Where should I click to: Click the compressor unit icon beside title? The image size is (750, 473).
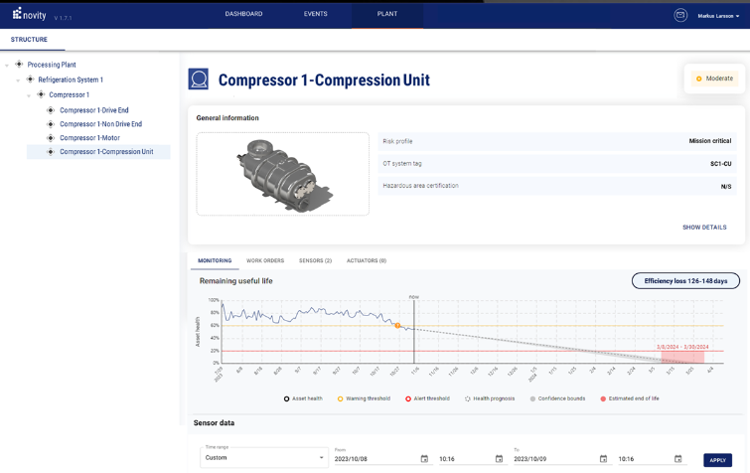click(x=198, y=79)
